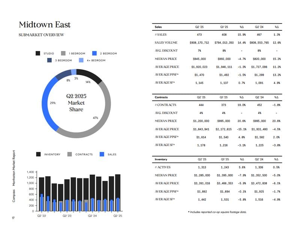300x230 pixels.
Task: Click the black Studio legend swatch
Action: coord(38,53)
